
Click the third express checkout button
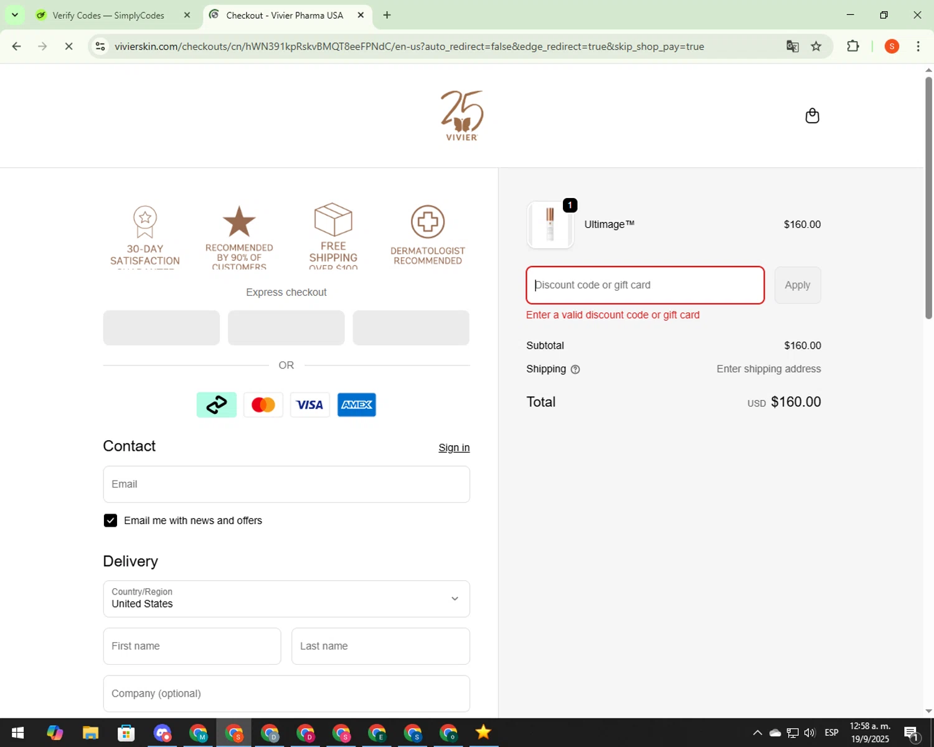tap(411, 327)
